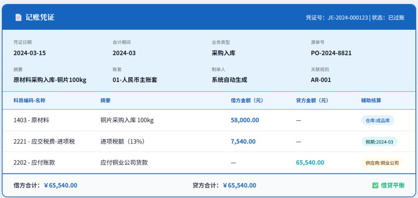The height and width of the screenshot is (198, 418).
Task: Click the accounting period 2024-03
Action: click(124, 53)
